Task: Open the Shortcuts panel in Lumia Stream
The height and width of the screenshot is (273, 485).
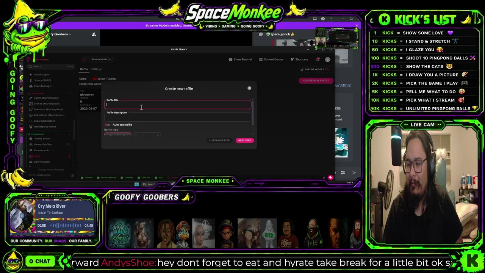Action: (299, 60)
